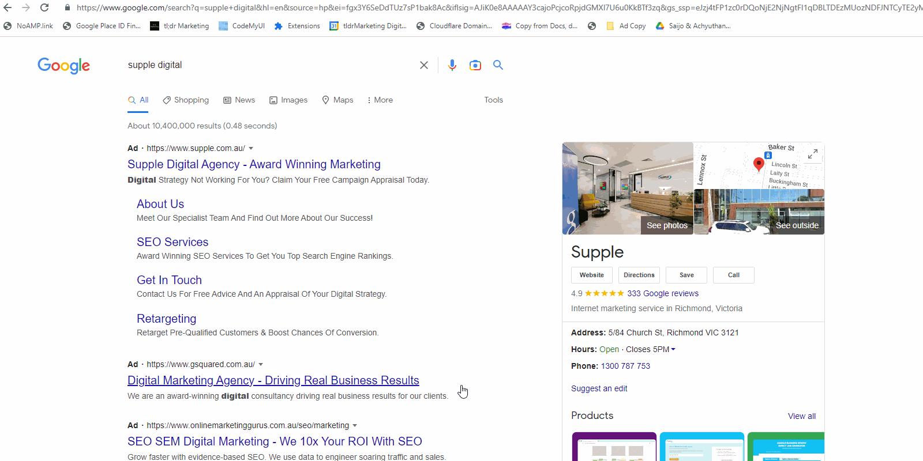Open the About Us sitelink
923x461 pixels.
160,205
